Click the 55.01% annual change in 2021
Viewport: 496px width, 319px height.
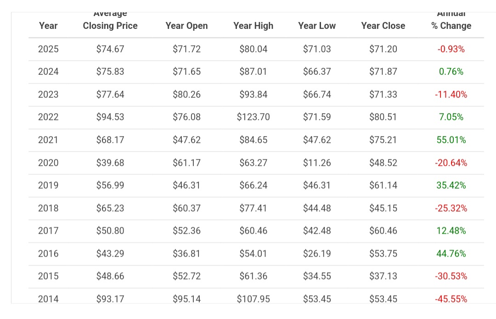coord(451,140)
